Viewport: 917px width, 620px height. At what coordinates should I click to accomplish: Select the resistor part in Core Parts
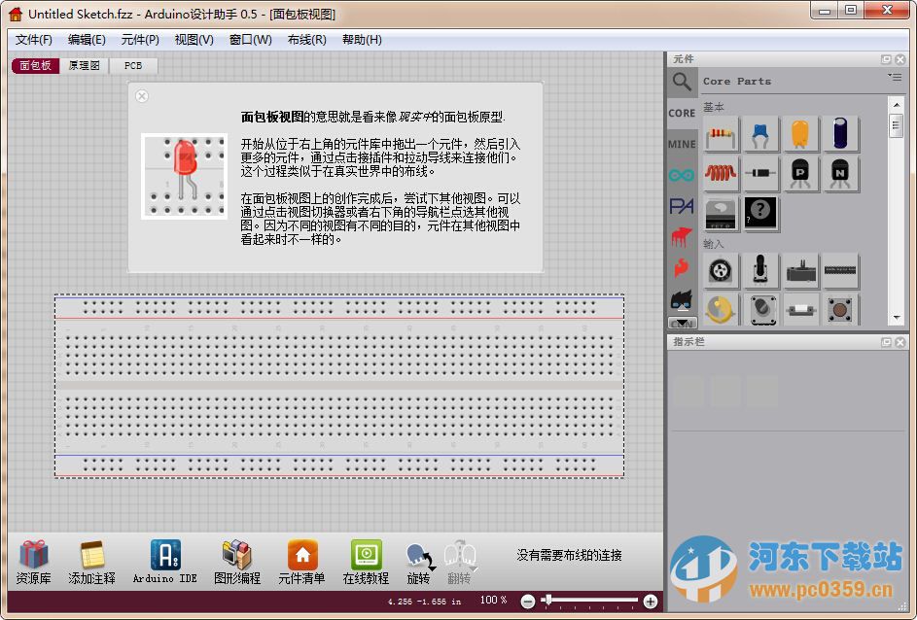[722, 134]
